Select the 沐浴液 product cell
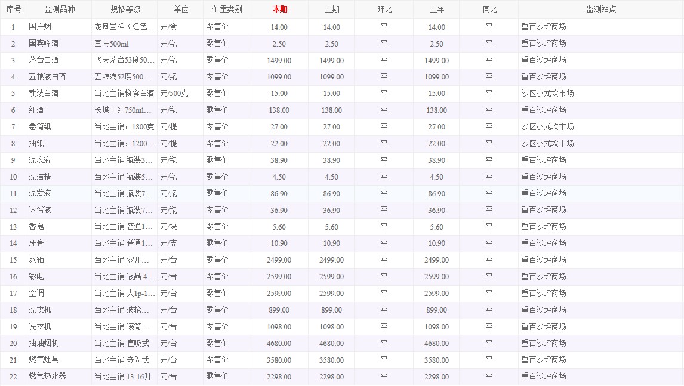Screen dimensions: 684x386 [59, 210]
